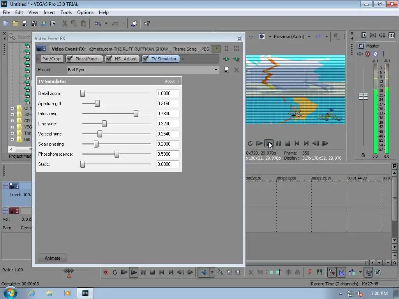Expand the 32-b folder in the tree
399x299 pixels.
click(x=12, y=114)
